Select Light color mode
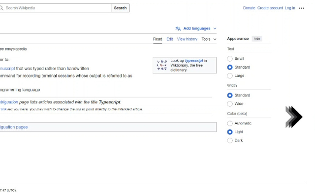315x196 pixels. 230,132
